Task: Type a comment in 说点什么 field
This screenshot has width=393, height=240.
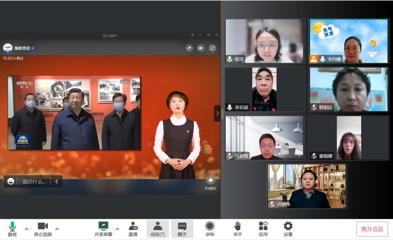Action: (34, 181)
